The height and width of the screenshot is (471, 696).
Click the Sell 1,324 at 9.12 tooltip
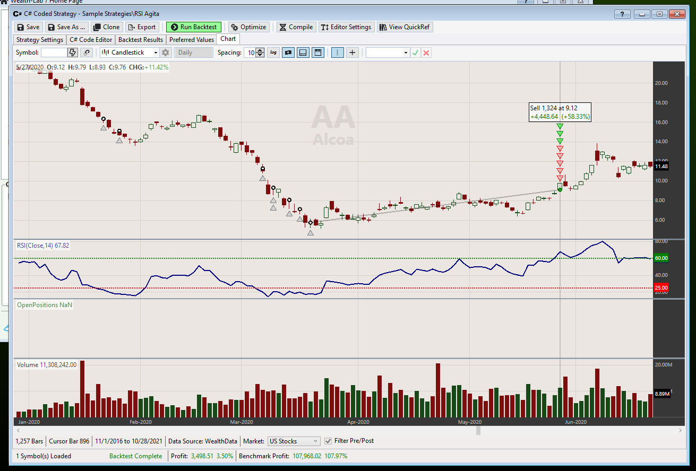[560, 112]
